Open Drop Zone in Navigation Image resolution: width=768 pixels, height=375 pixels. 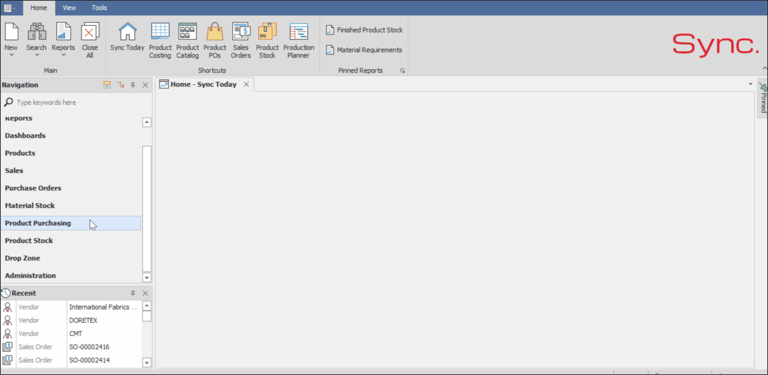tap(71, 258)
